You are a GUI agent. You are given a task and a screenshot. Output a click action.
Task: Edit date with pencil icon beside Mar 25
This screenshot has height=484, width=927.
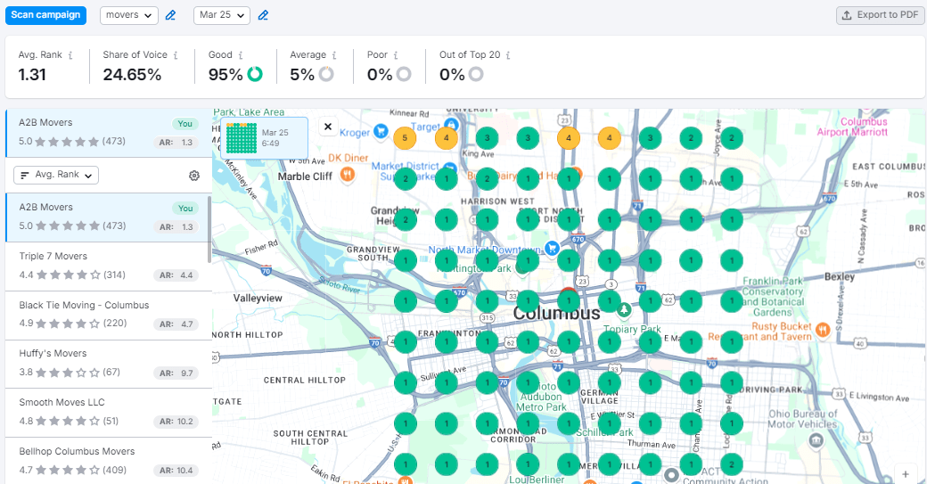click(x=263, y=15)
